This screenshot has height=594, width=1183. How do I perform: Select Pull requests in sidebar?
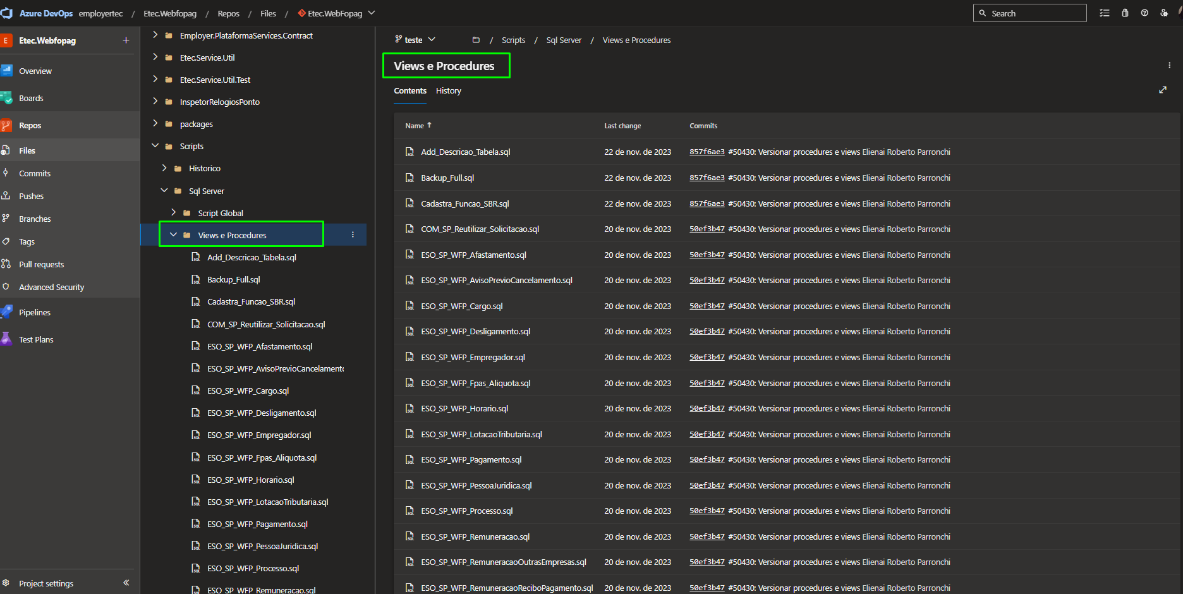tap(42, 264)
